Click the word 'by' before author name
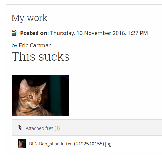The height and width of the screenshot is (164, 162). (14, 45)
